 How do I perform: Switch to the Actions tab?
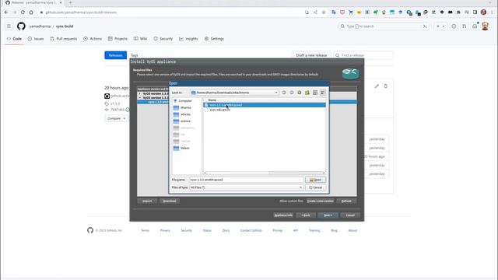coord(93,39)
